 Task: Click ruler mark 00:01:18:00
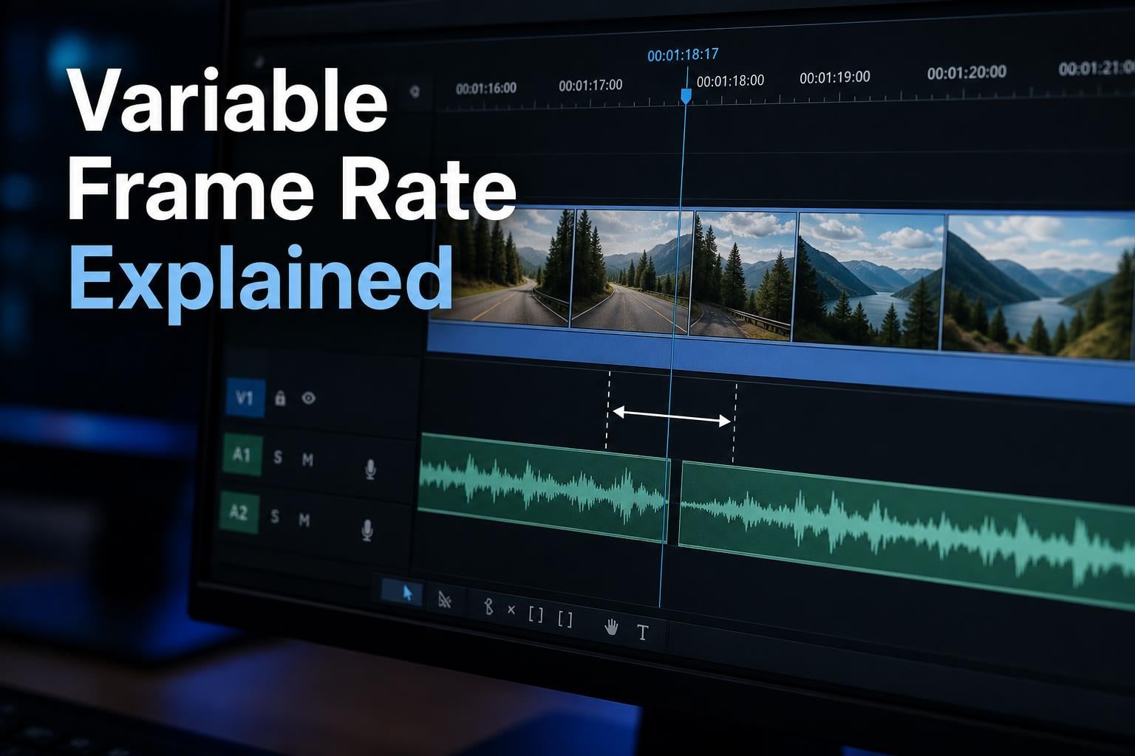730,80
